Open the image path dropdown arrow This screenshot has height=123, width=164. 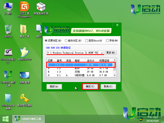click(x=102, y=53)
